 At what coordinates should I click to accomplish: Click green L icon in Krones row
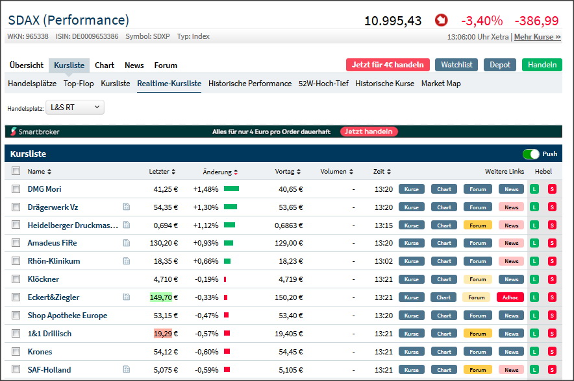coord(534,352)
